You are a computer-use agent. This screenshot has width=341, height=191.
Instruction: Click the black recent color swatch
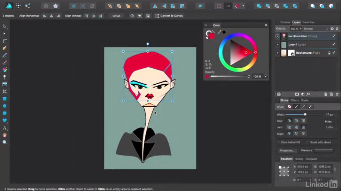click(224, 32)
